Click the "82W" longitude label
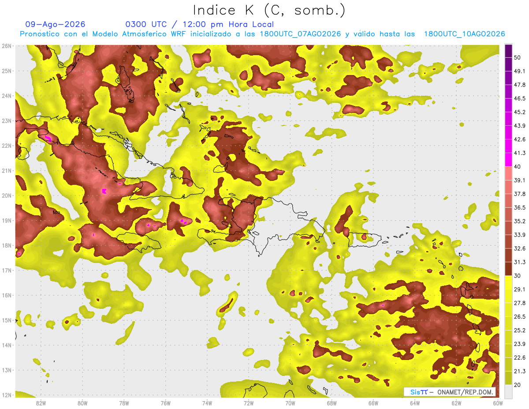This screenshot has height=409, width=529. click(x=41, y=403)
